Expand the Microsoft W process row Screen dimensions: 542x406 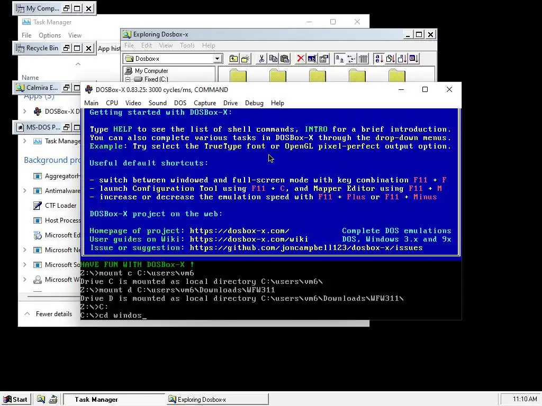pos(25,280)
